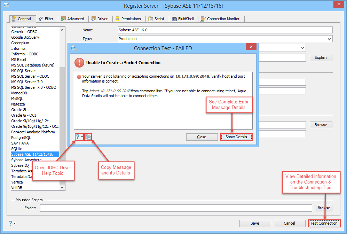347x234 pixels.
Task: Open the Connection Monitor tab
Action: click(220, 19)
